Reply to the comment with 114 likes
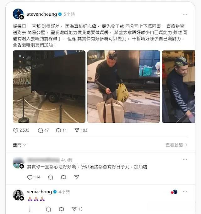The height and width of the screenshot is (214, 201). coord(51,177)
